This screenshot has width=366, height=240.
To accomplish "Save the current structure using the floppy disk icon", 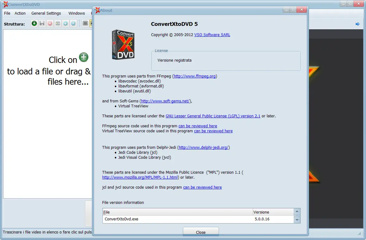I will point(42,23).
